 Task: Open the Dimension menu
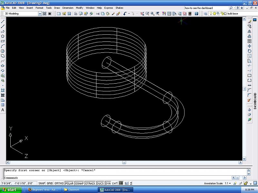coord(68,8)
